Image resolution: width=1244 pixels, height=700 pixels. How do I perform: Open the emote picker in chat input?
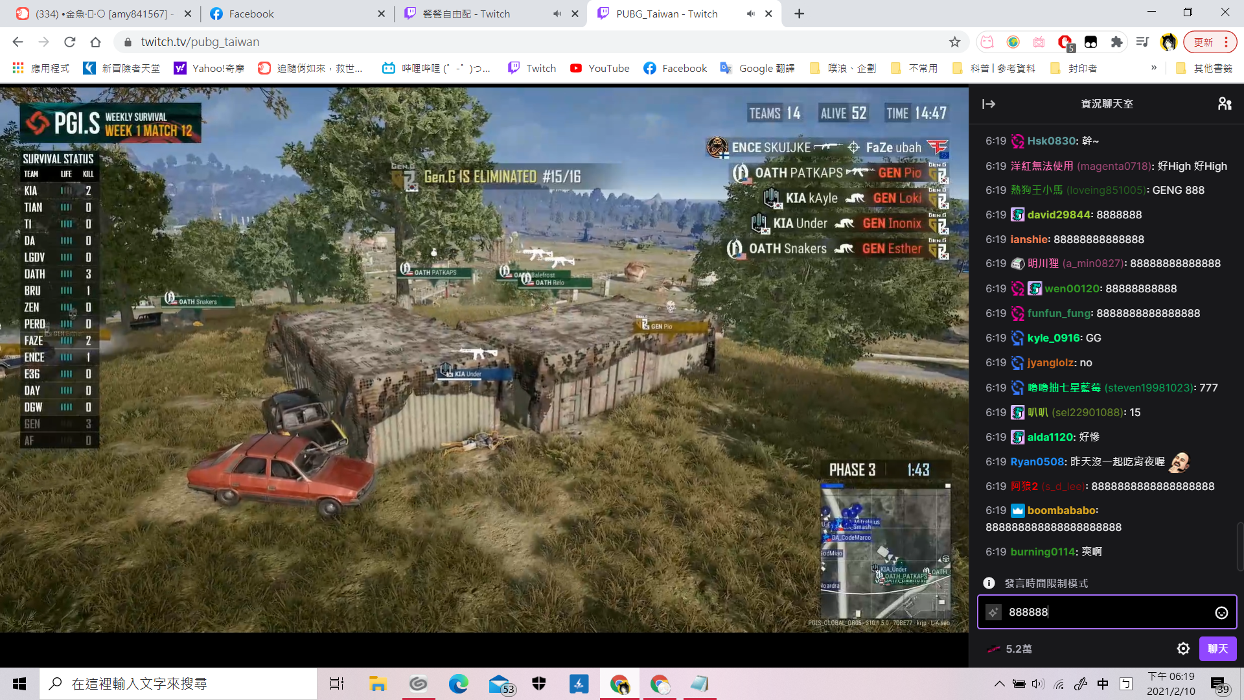(1221, 612)
